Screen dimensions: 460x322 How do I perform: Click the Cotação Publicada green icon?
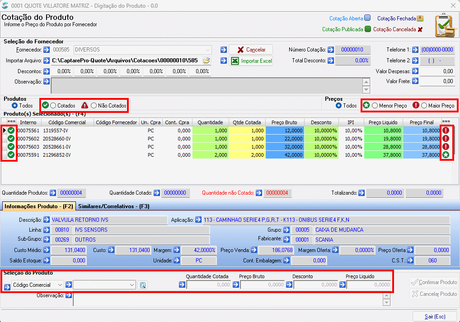tap(368, 29)
